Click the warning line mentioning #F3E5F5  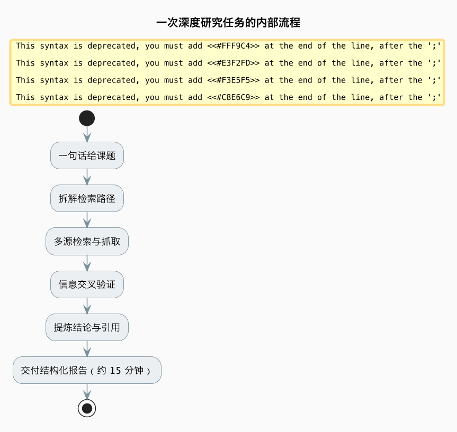[228, 80]
